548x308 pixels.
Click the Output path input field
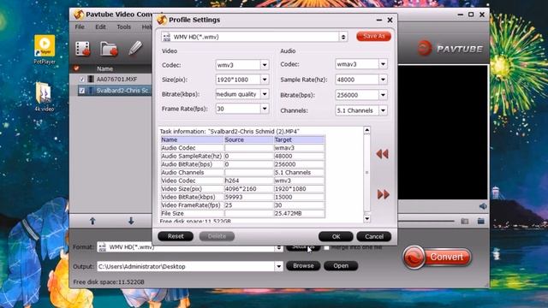pos(186,266)
